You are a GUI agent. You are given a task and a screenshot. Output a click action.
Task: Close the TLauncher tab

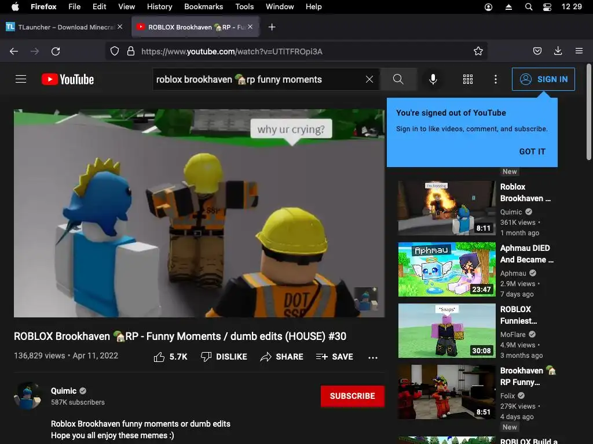pyautogui.click(x=120, y=27)
